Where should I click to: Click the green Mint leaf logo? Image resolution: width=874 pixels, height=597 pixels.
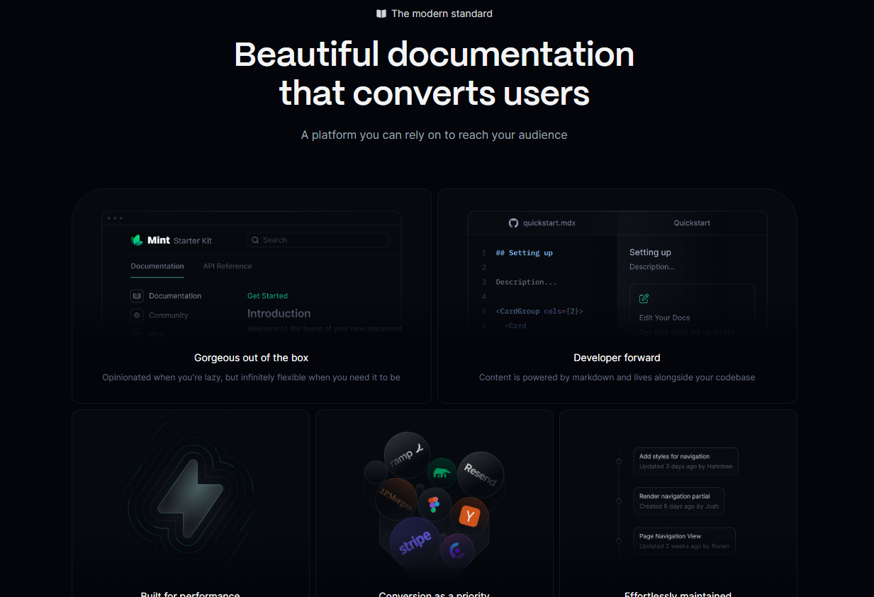pos(137,240)
